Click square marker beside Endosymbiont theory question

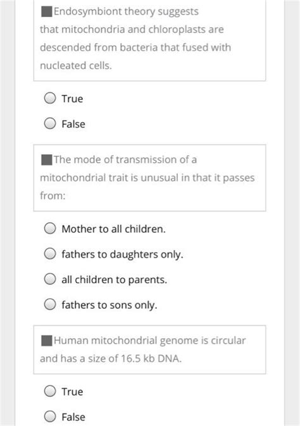pyautogui.click(x=46, y=11)
